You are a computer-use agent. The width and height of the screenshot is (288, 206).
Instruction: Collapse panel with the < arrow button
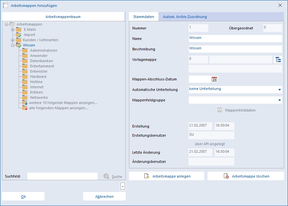[x=123, y=186]
